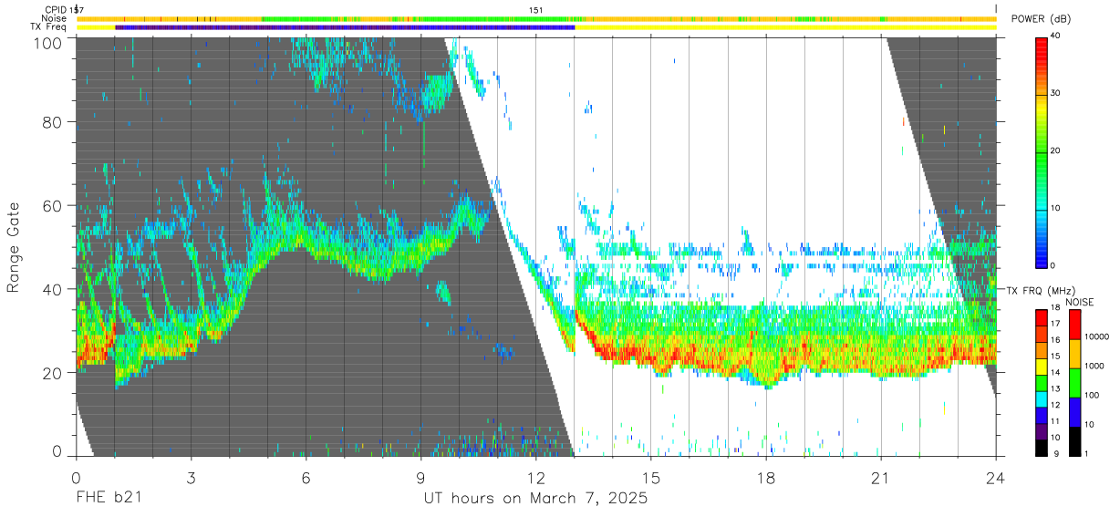The width and height of the screenshot is (1120, 517).
Task: Click the '100' tick on noise legend
Action: pyautogui.click(x=1092, y=395)
